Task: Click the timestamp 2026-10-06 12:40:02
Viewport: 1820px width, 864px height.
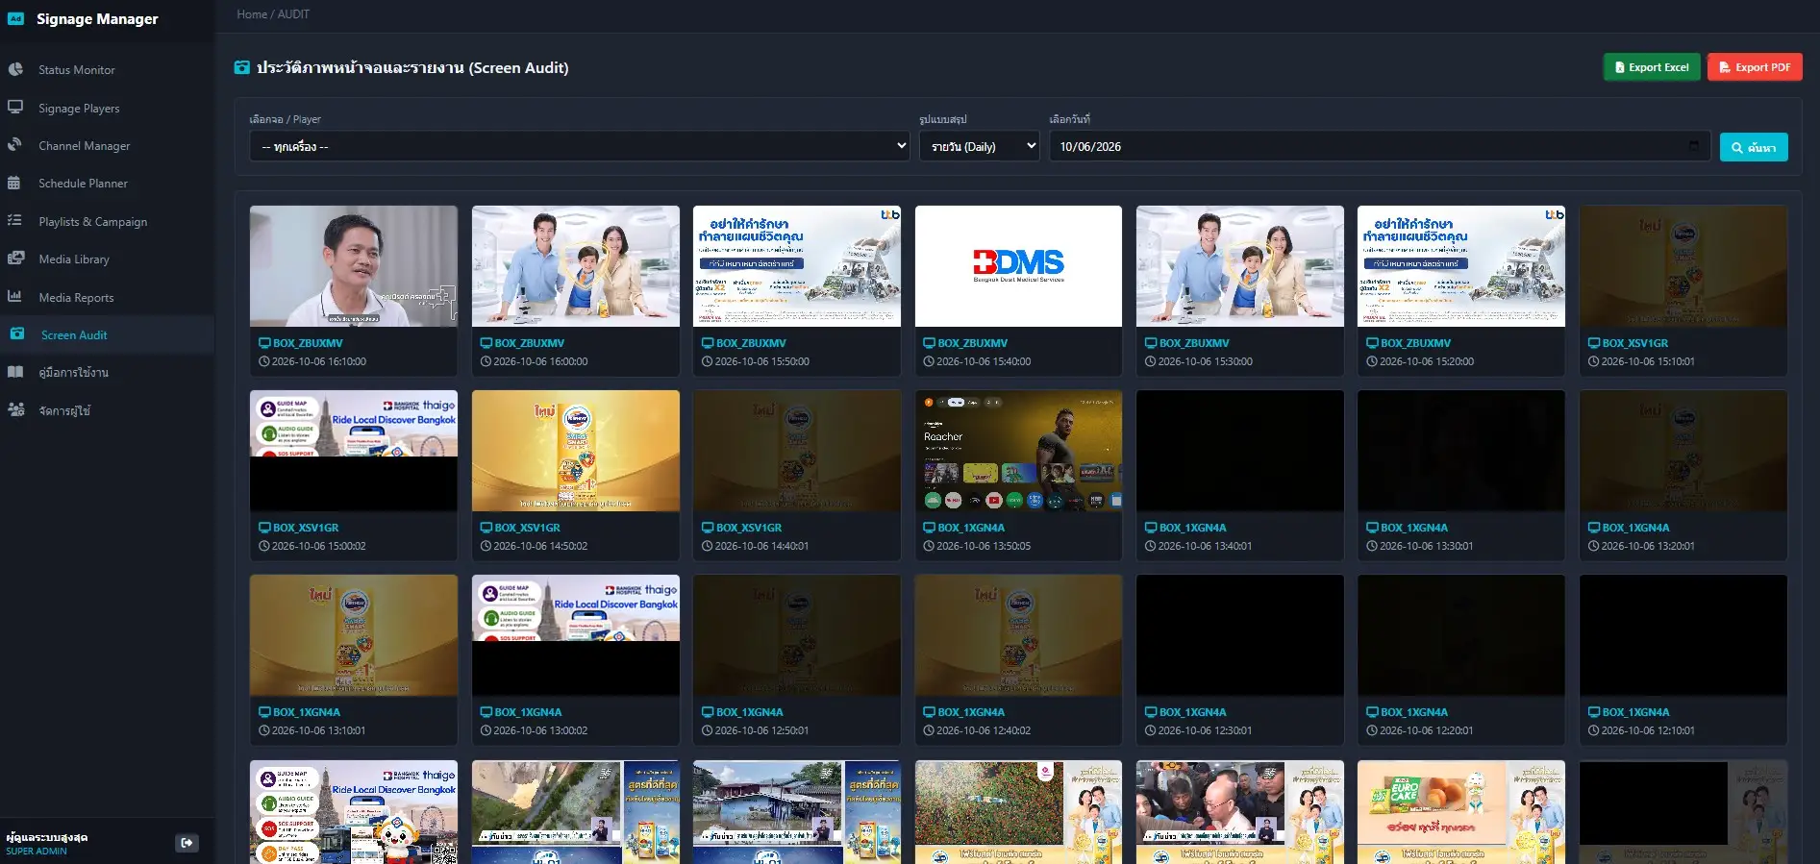Action: [x=984, y=730]
